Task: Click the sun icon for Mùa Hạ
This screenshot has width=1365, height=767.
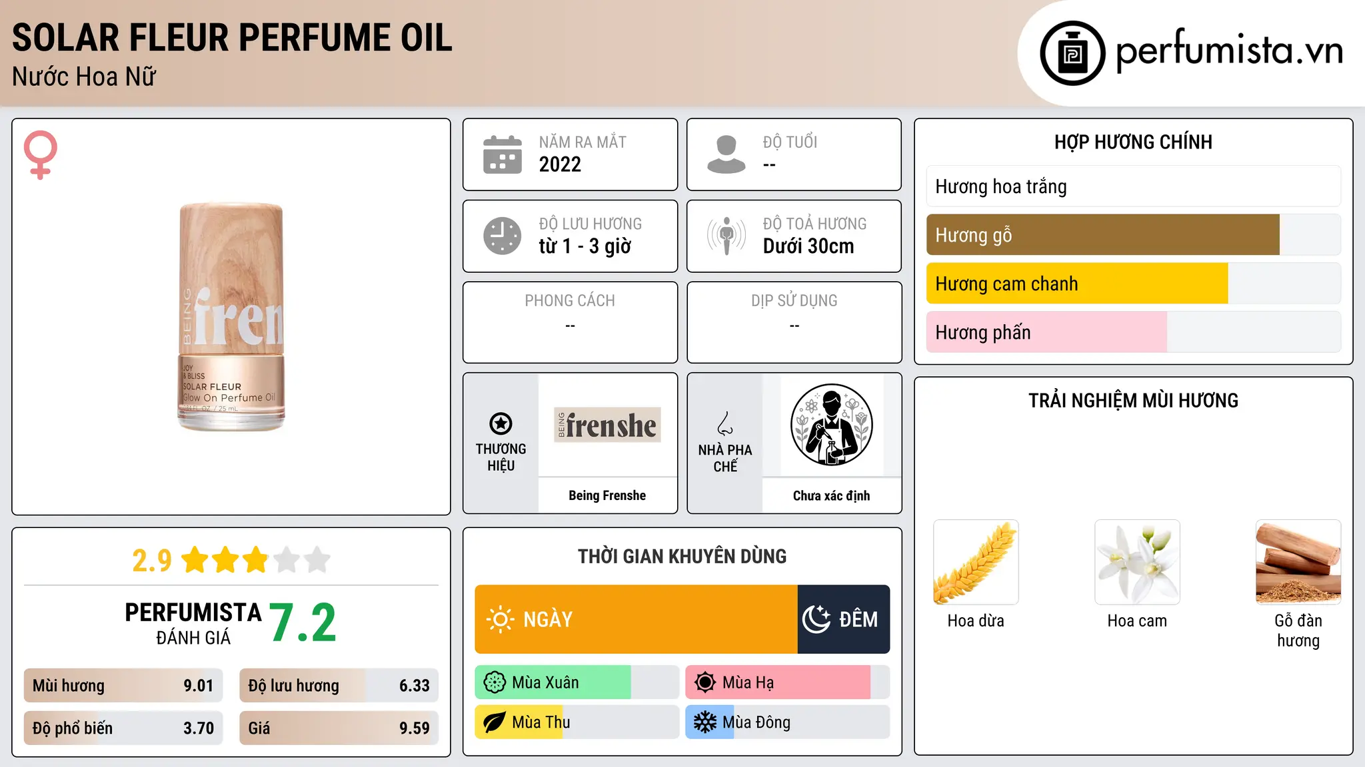Action: tap(705, 682)
